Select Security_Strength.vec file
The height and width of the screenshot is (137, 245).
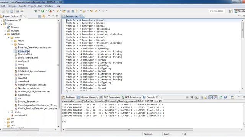coord(29,102)
